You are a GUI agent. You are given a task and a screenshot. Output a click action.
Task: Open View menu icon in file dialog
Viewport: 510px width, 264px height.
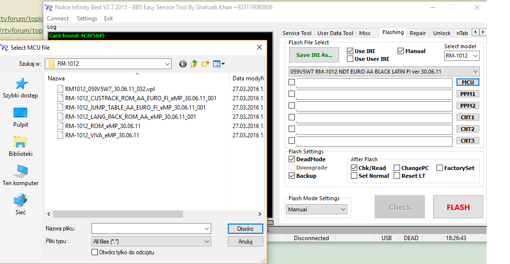click(x=219, y=64)
